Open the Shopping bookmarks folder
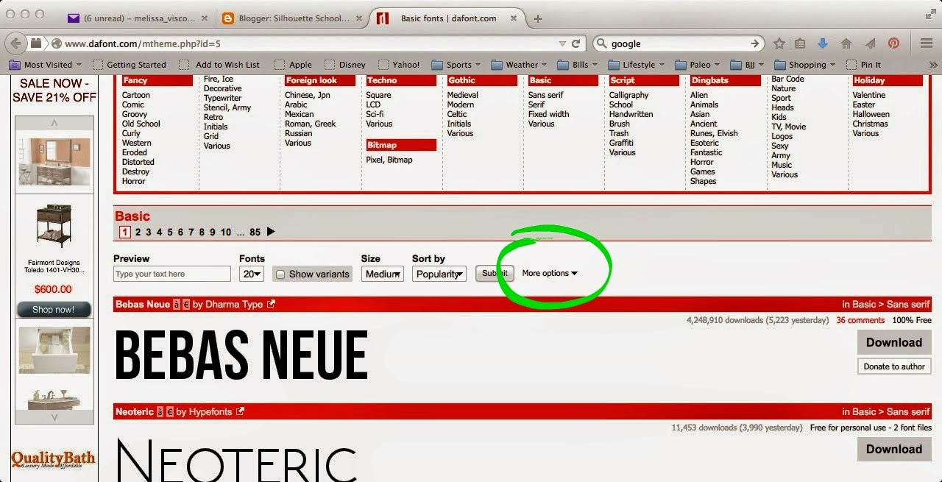The width and height of the screenshot is (942, 482). (x=804, y=65)
